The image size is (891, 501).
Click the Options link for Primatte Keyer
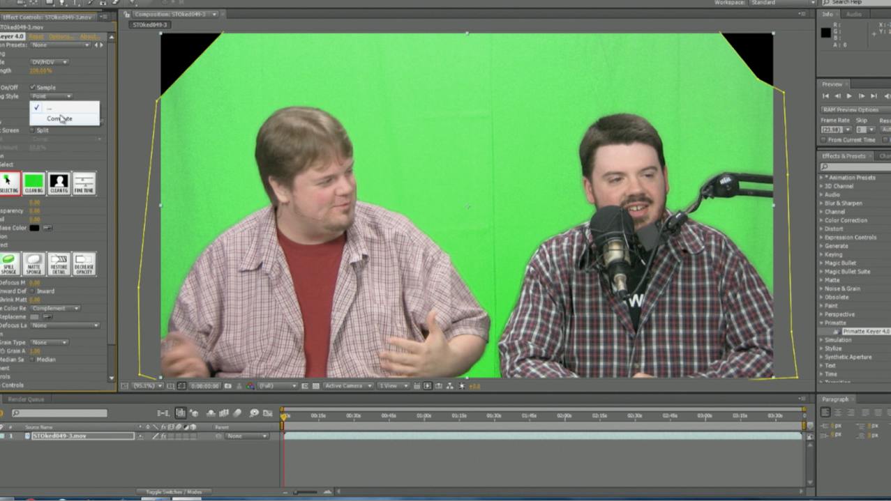pyautogui.click(x=61, y=36)
